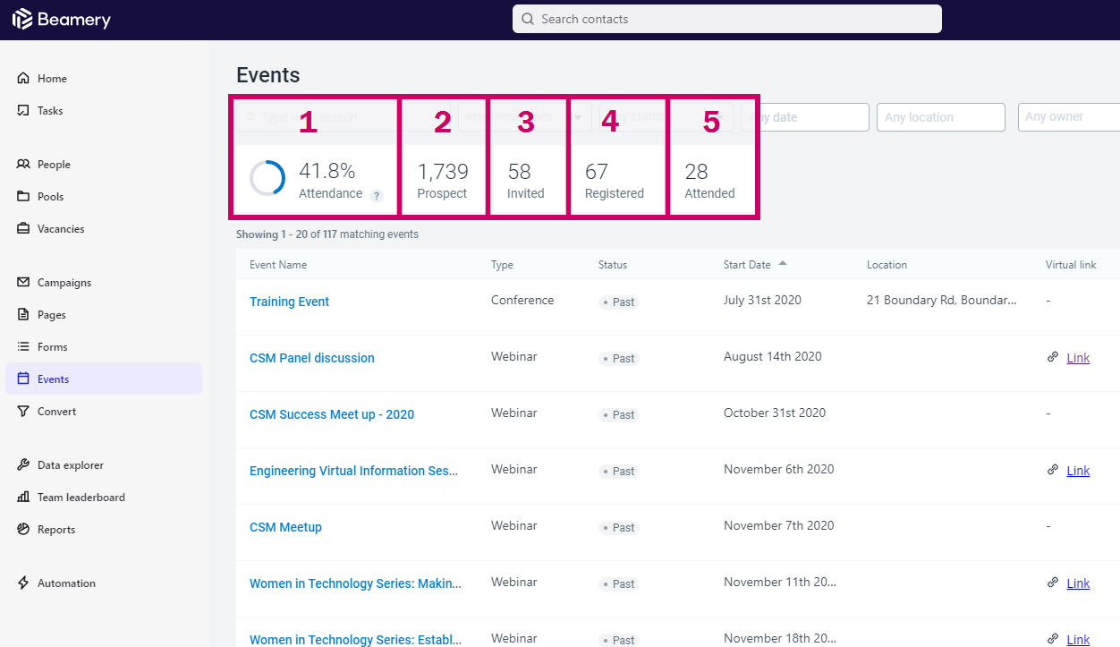The image size is (1120, 647).
Task: Click the Beamery logo icon
Action: click(x=22, y=19)
